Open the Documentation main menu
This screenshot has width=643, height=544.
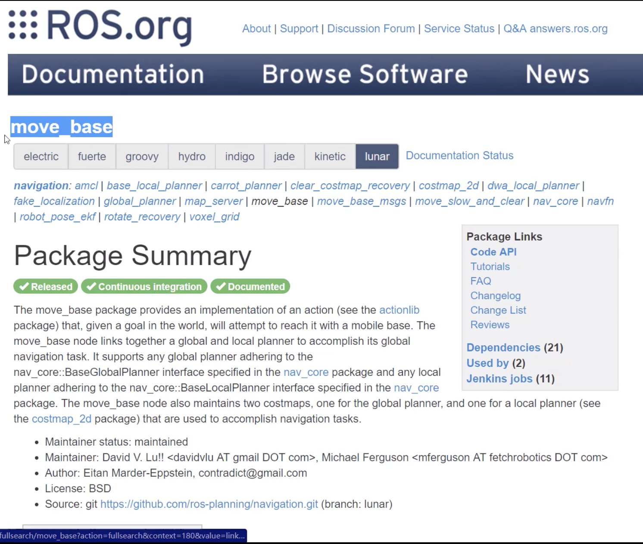[113, 74]
